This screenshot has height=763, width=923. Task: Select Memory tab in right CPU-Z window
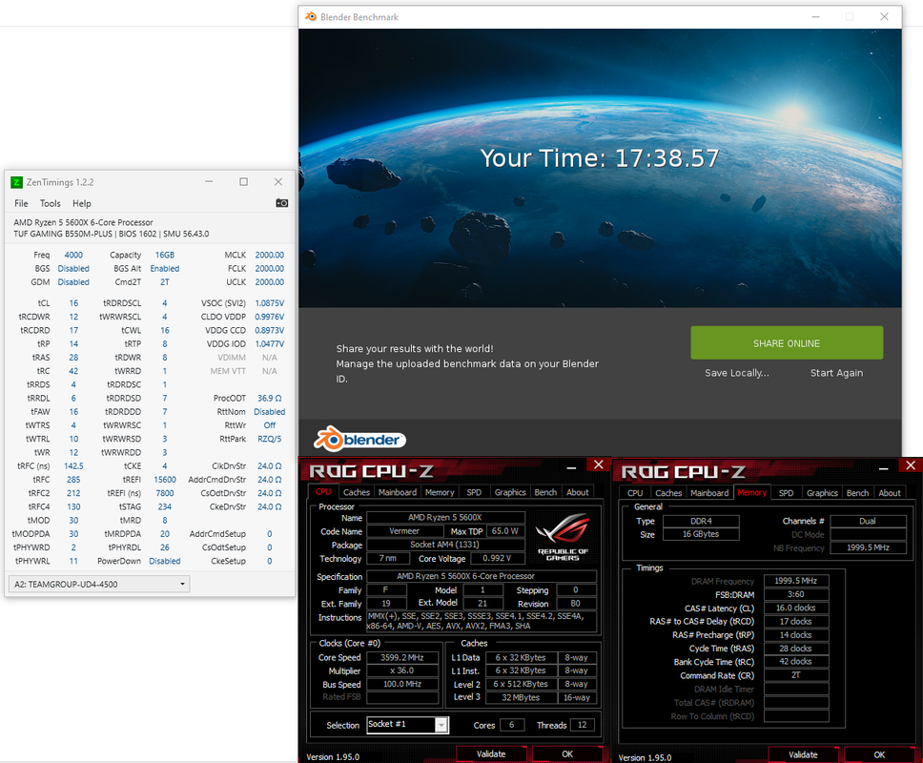[x=751, y=492]
